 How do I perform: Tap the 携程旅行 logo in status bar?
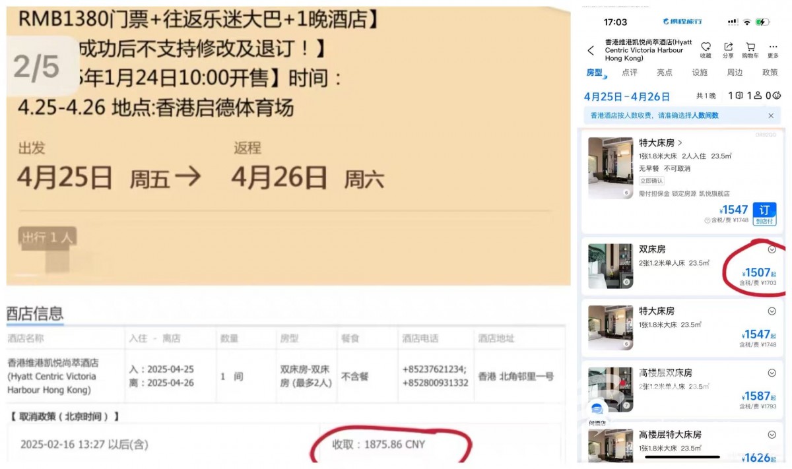682,22
